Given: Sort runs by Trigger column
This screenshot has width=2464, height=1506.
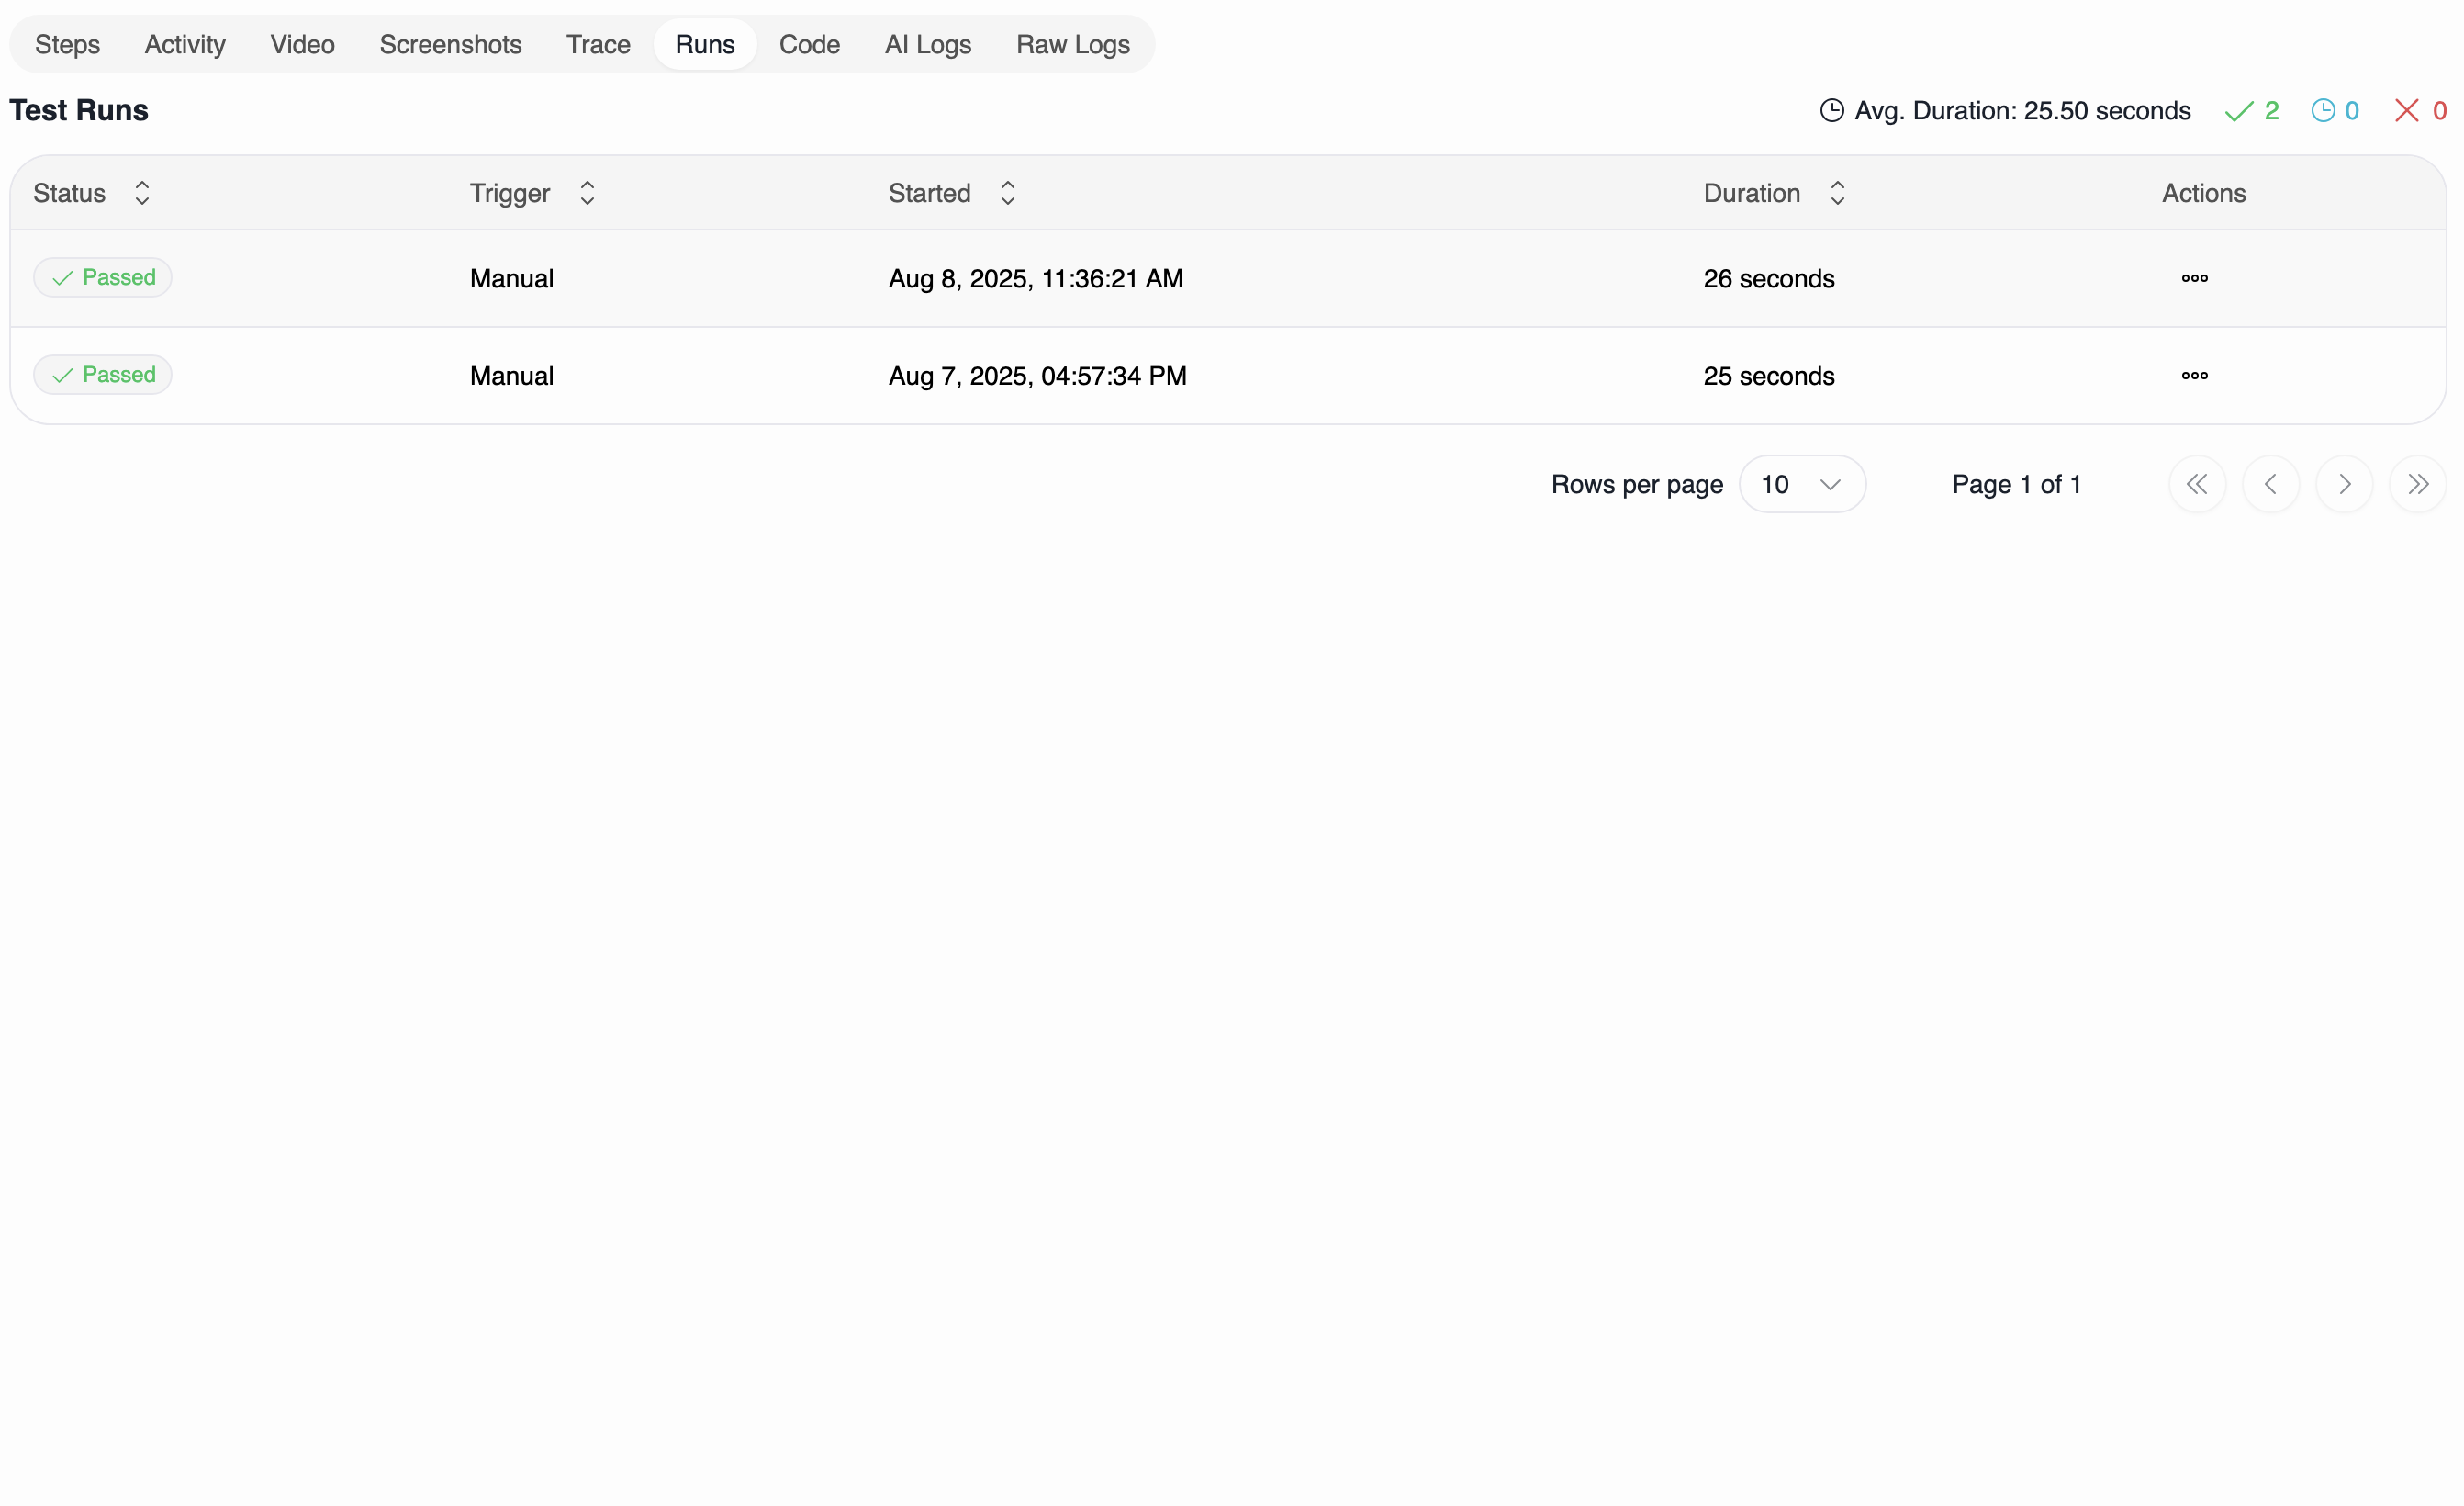Looking at the screenshot, I should coord(587,193).
